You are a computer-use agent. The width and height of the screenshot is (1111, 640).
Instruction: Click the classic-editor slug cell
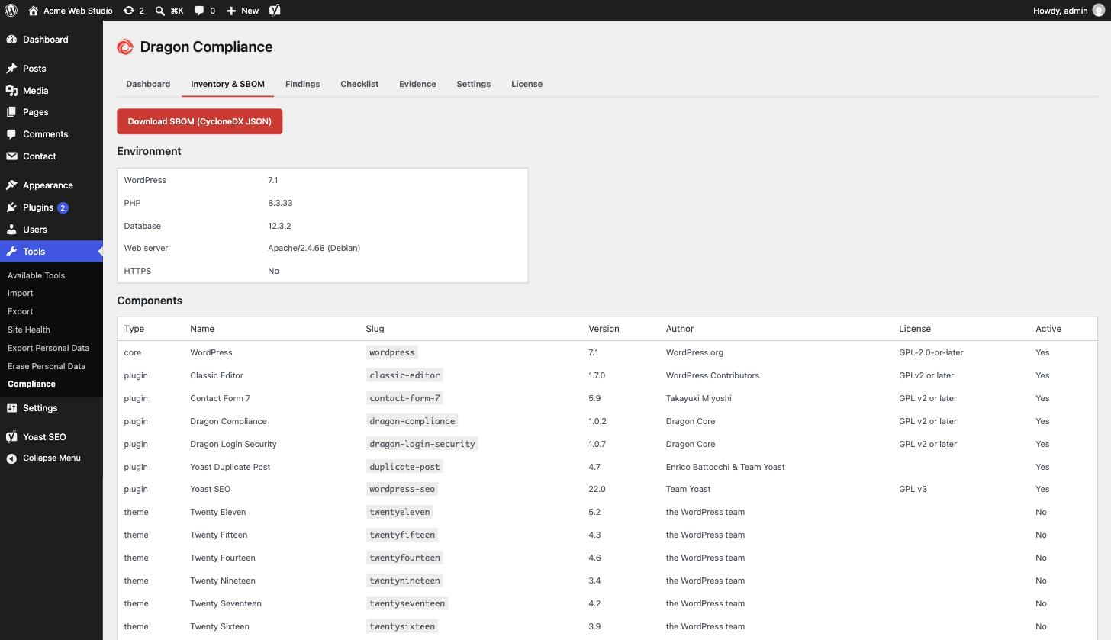point(404,375)
